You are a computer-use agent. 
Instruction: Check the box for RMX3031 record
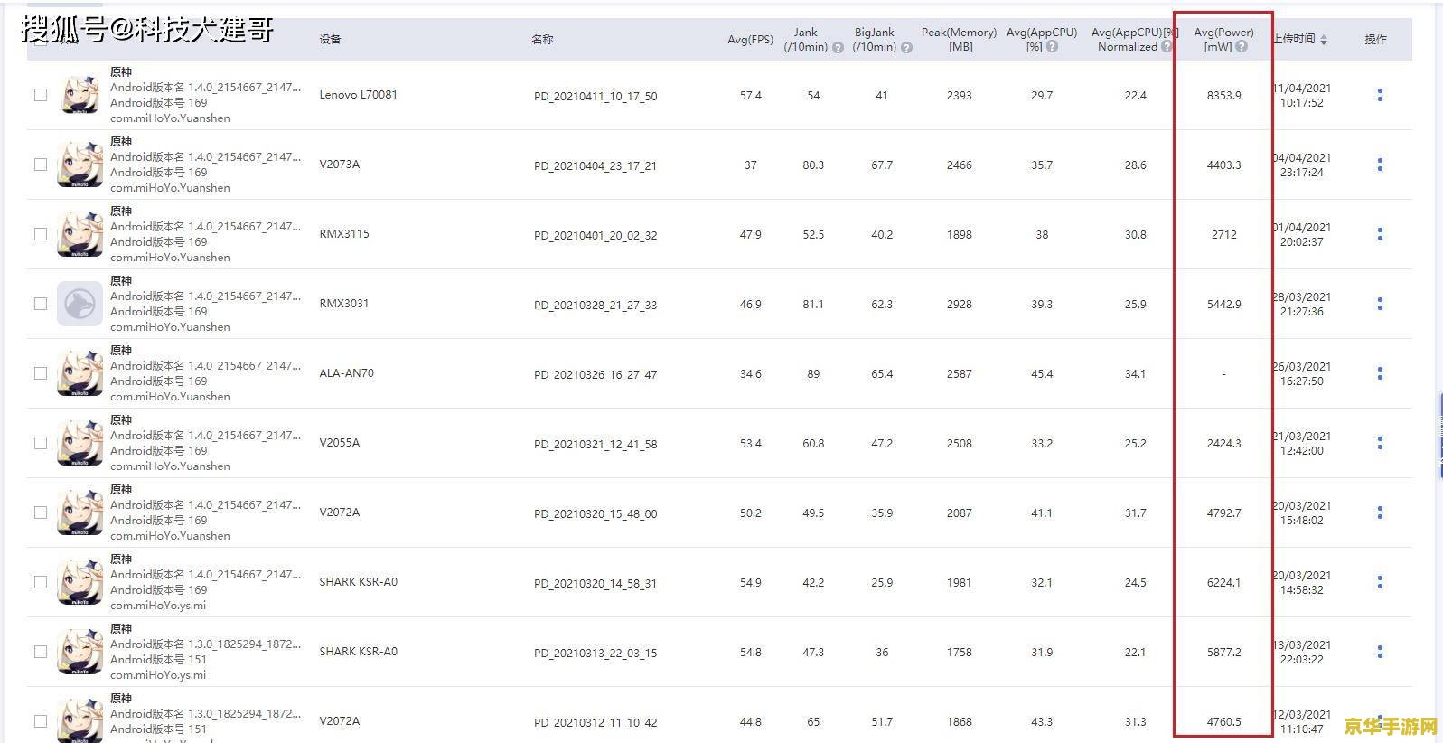pos(41,304)
